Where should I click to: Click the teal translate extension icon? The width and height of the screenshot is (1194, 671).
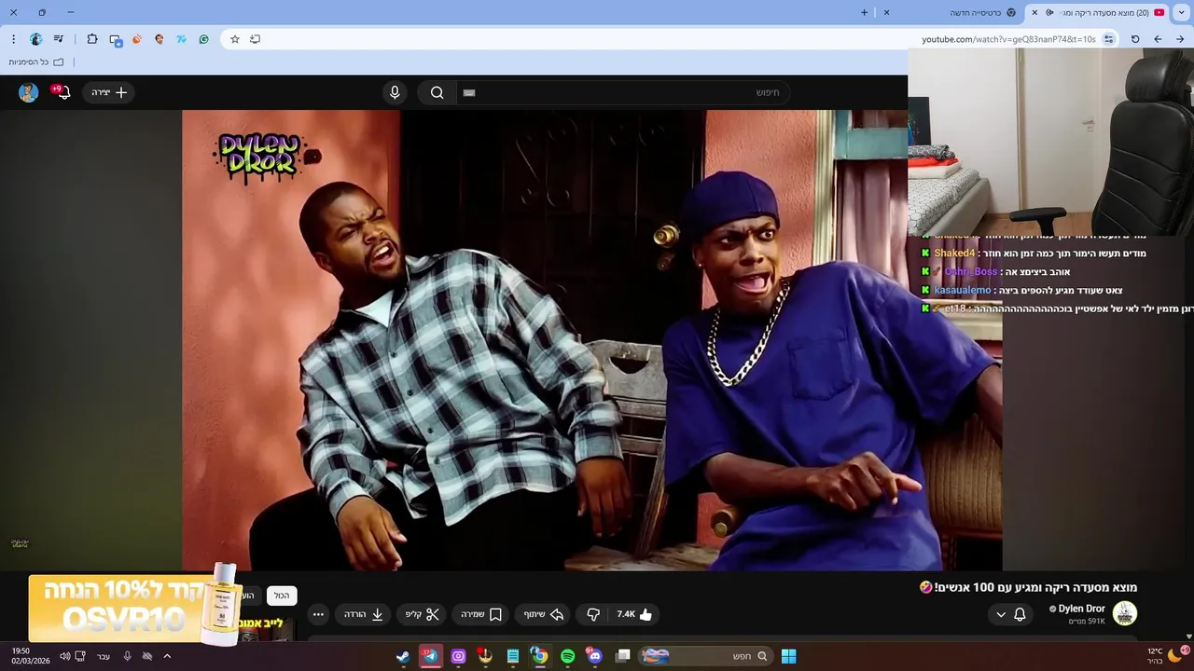[182, 39]
